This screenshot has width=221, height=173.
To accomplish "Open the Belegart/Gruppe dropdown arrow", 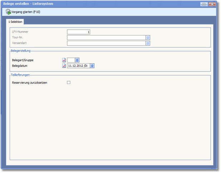I will pos(77,60).
